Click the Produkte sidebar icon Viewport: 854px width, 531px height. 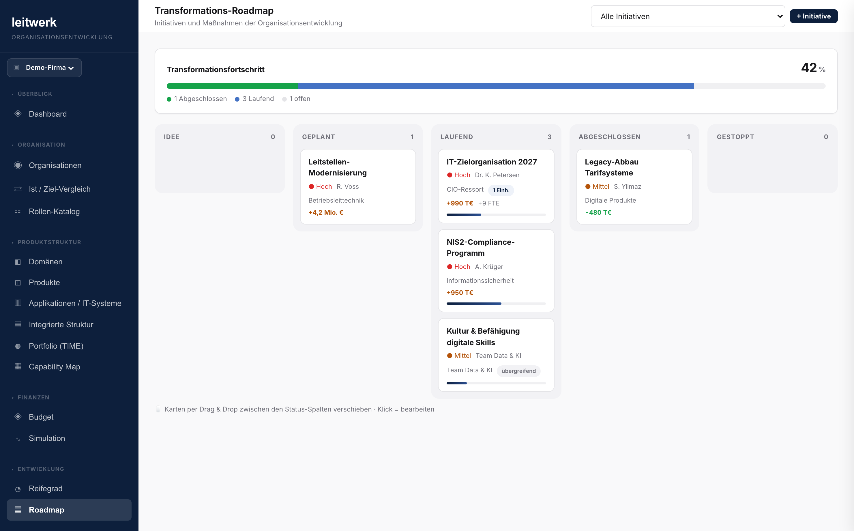[18, 283]
